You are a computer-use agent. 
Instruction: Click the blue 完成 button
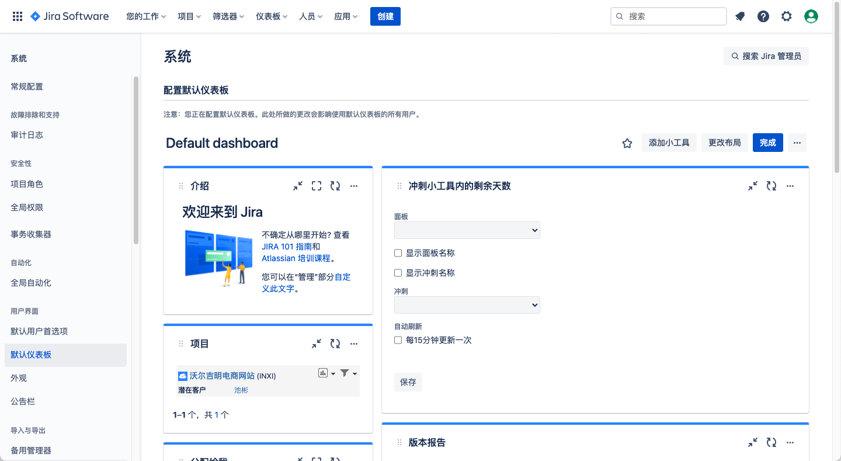click(x=768, y=143)
